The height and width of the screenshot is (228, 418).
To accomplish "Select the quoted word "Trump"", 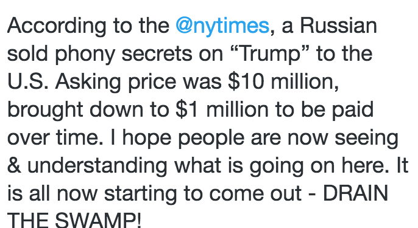I will pyautogui.click(x=271, y=54).
